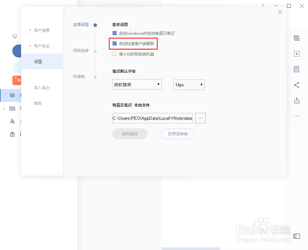Click the translate icon on right toolbar
The height and width of the screenshot is (250, 308).
[297, 38]
